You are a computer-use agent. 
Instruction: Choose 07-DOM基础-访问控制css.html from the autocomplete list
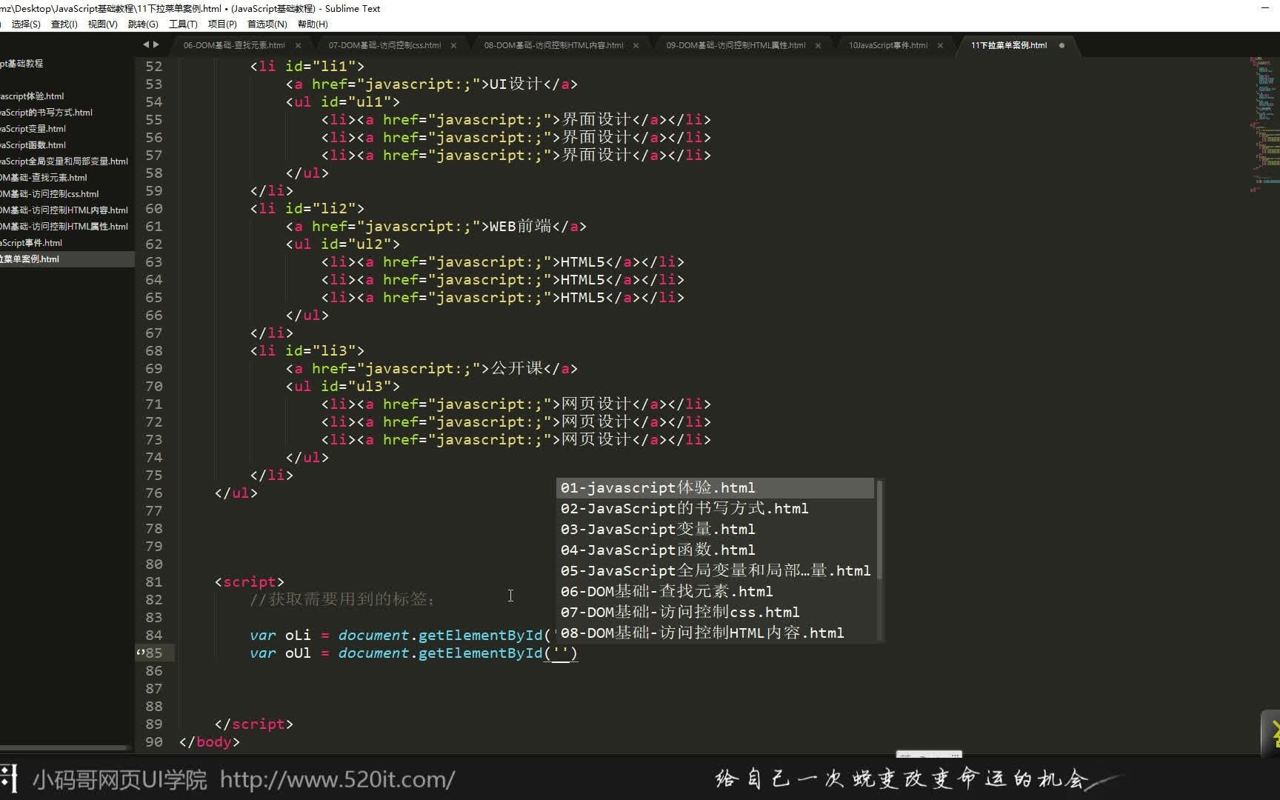tap(715, 613)
